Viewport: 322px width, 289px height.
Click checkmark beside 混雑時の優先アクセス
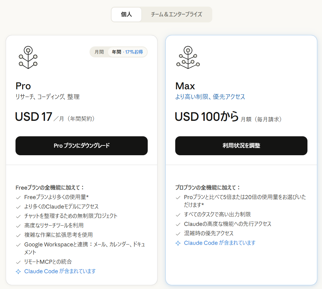click(x=178, y=233)
